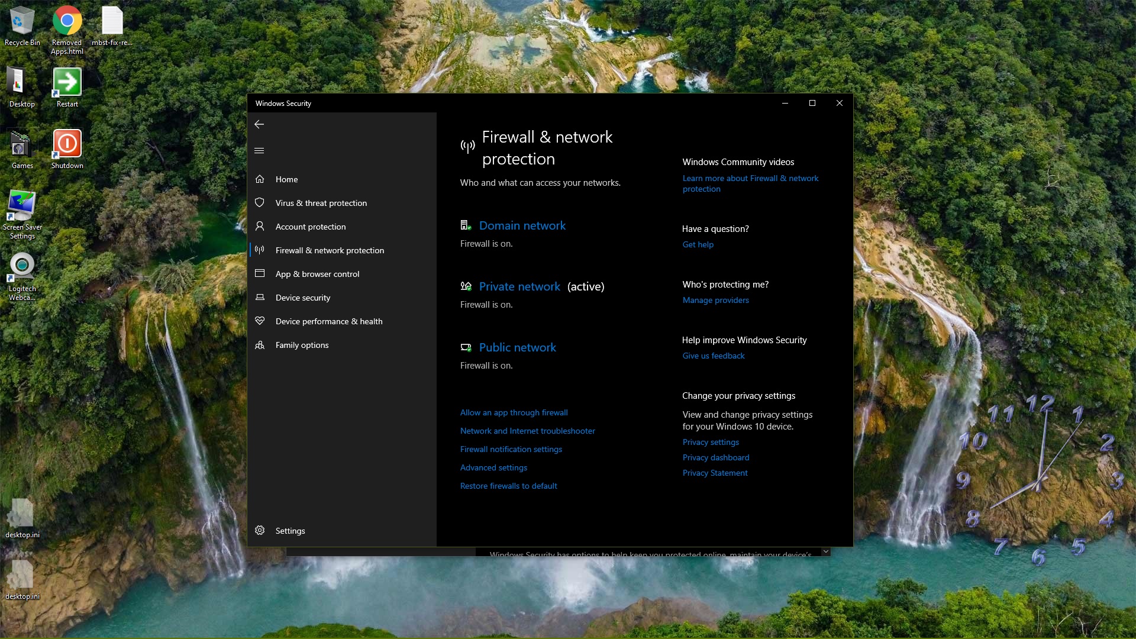Viewport: 1136px width, 639px height.
Task: Maximize the Windows Security window
Action: pos(812,103)
